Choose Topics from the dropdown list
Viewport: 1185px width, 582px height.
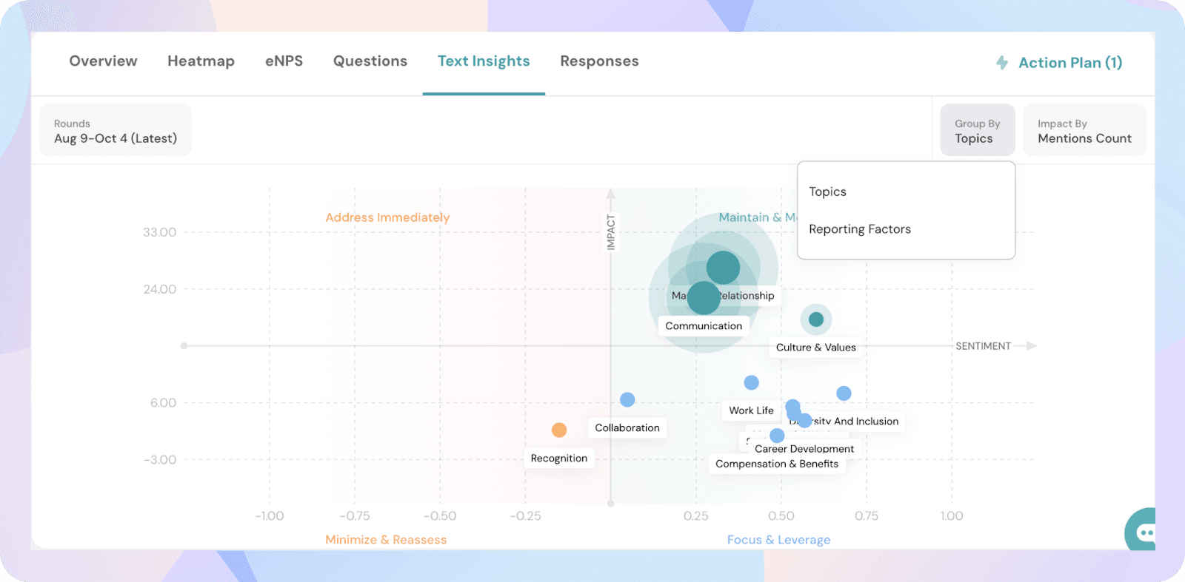pos(827,192)
